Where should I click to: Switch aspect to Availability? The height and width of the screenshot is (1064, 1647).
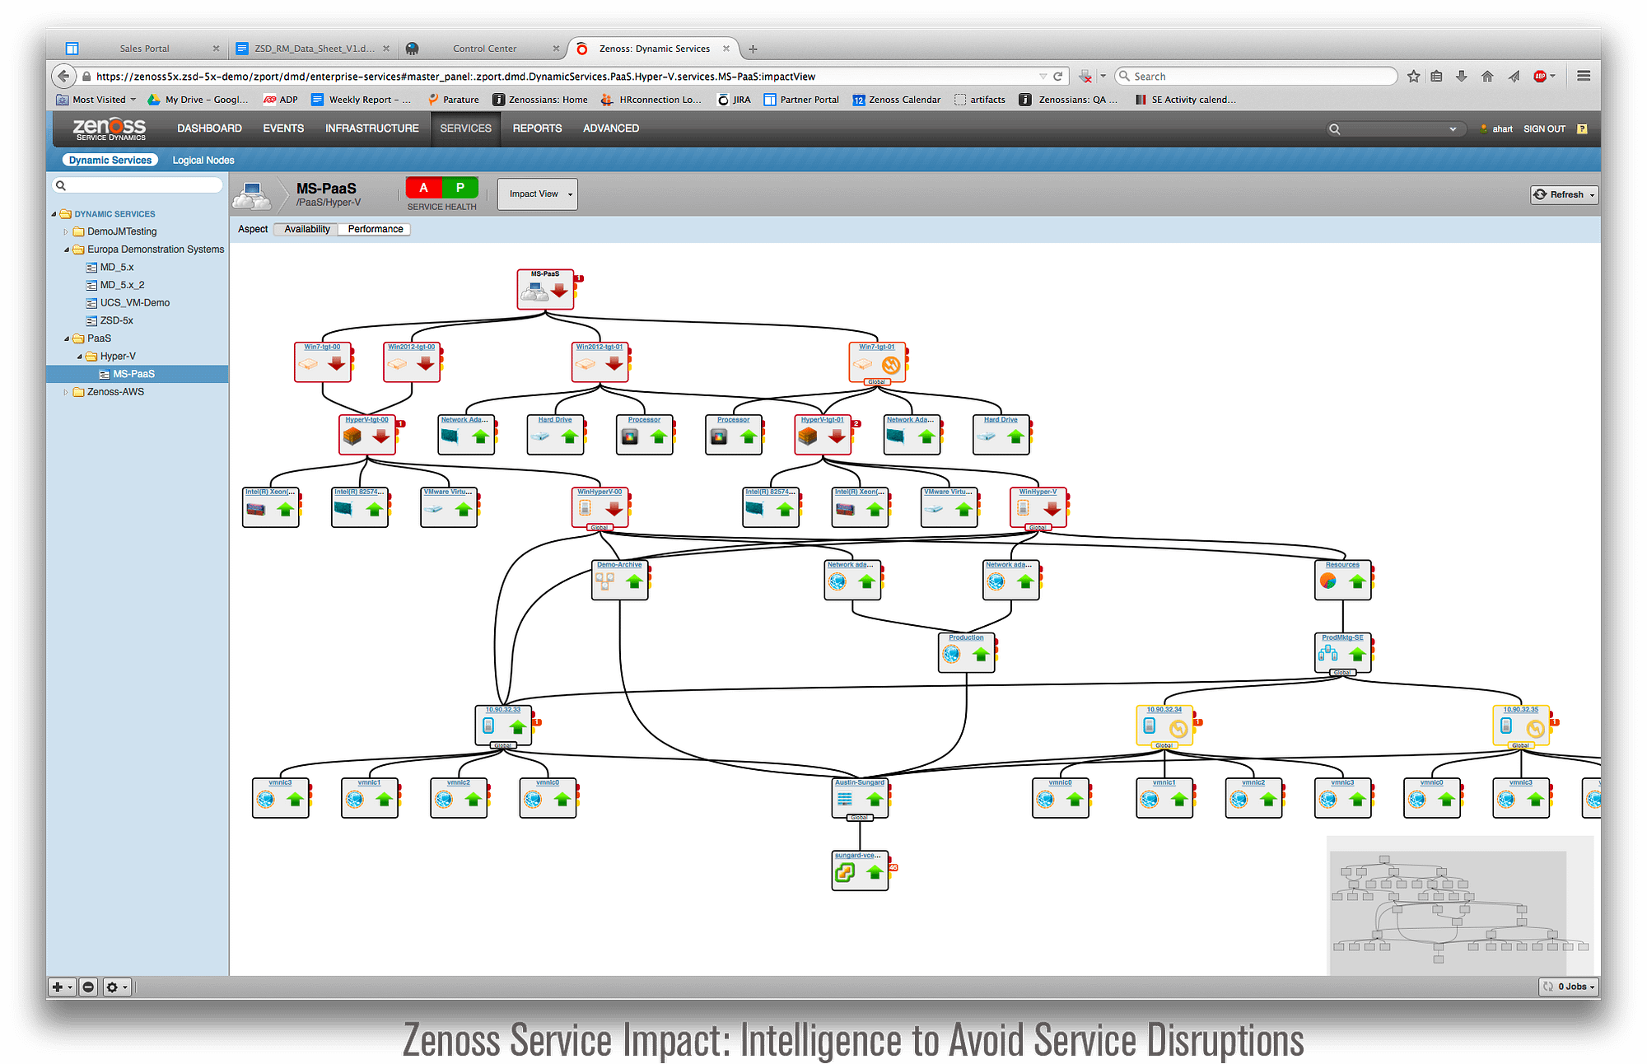tap(307, 229)
